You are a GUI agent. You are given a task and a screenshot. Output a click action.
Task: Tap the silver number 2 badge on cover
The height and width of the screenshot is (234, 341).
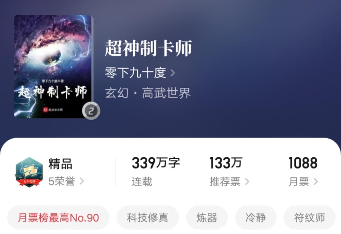point(91,111)
